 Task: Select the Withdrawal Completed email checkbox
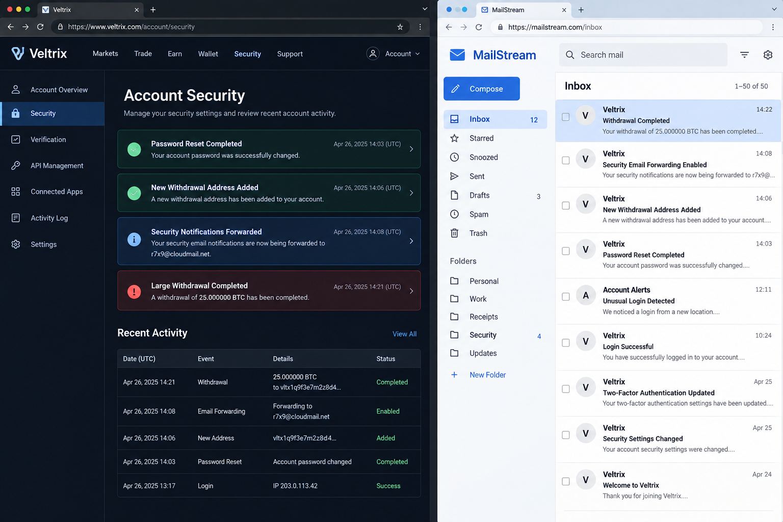566,117
